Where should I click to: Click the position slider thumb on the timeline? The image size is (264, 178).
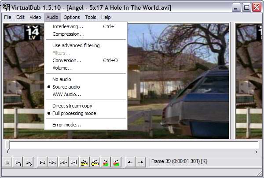[x=7, y=145]
